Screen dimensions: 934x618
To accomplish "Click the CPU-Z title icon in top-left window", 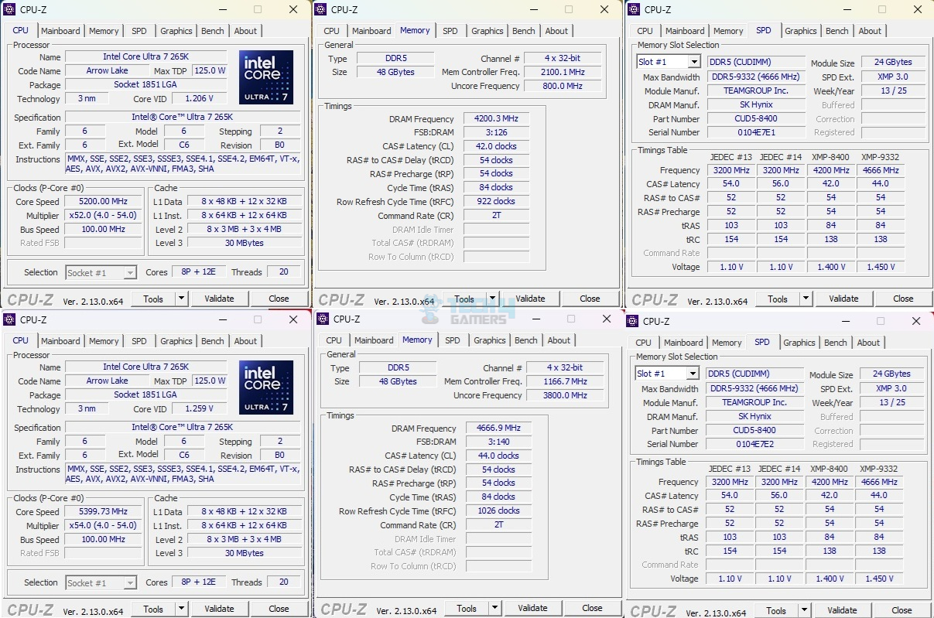I will point(9,9).
